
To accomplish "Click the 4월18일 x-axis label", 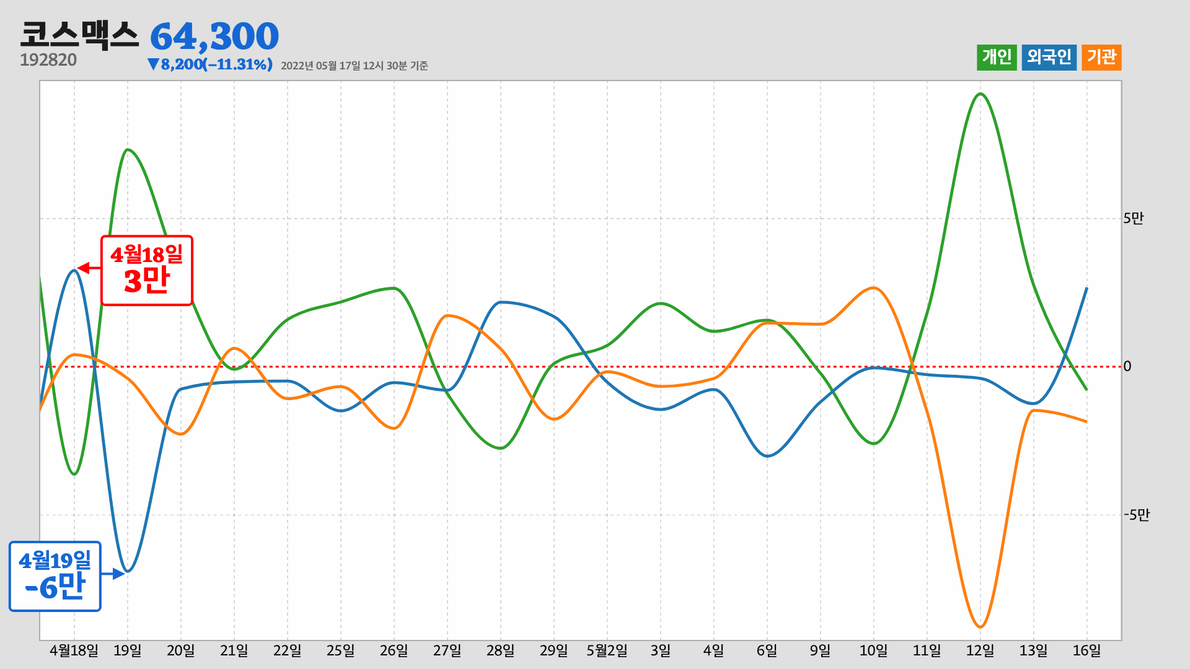I will click(x=74, y=650).
